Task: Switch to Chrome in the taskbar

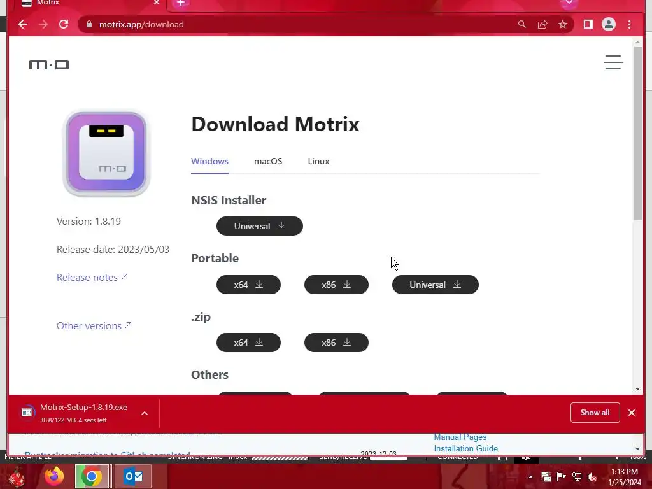Action: (92, 476)
